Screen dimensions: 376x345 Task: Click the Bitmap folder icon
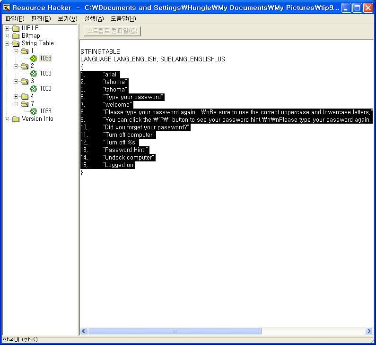16,36
